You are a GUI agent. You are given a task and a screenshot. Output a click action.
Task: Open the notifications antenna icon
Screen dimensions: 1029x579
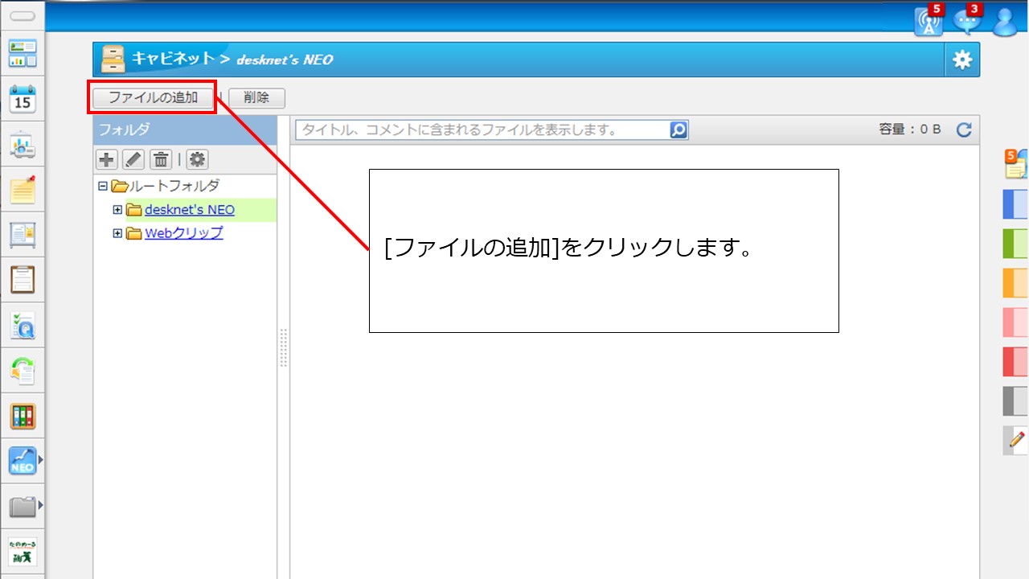click(929, 23)
